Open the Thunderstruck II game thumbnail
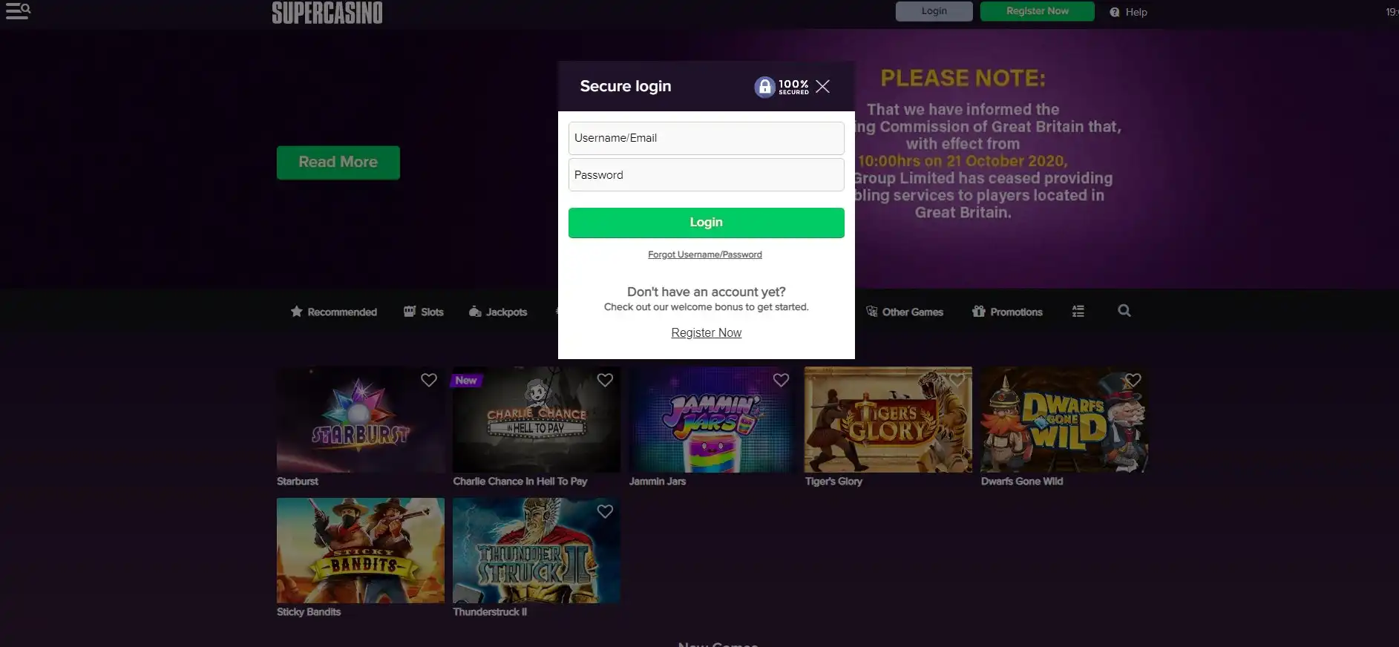1399x647 pixels. (537, 551)
